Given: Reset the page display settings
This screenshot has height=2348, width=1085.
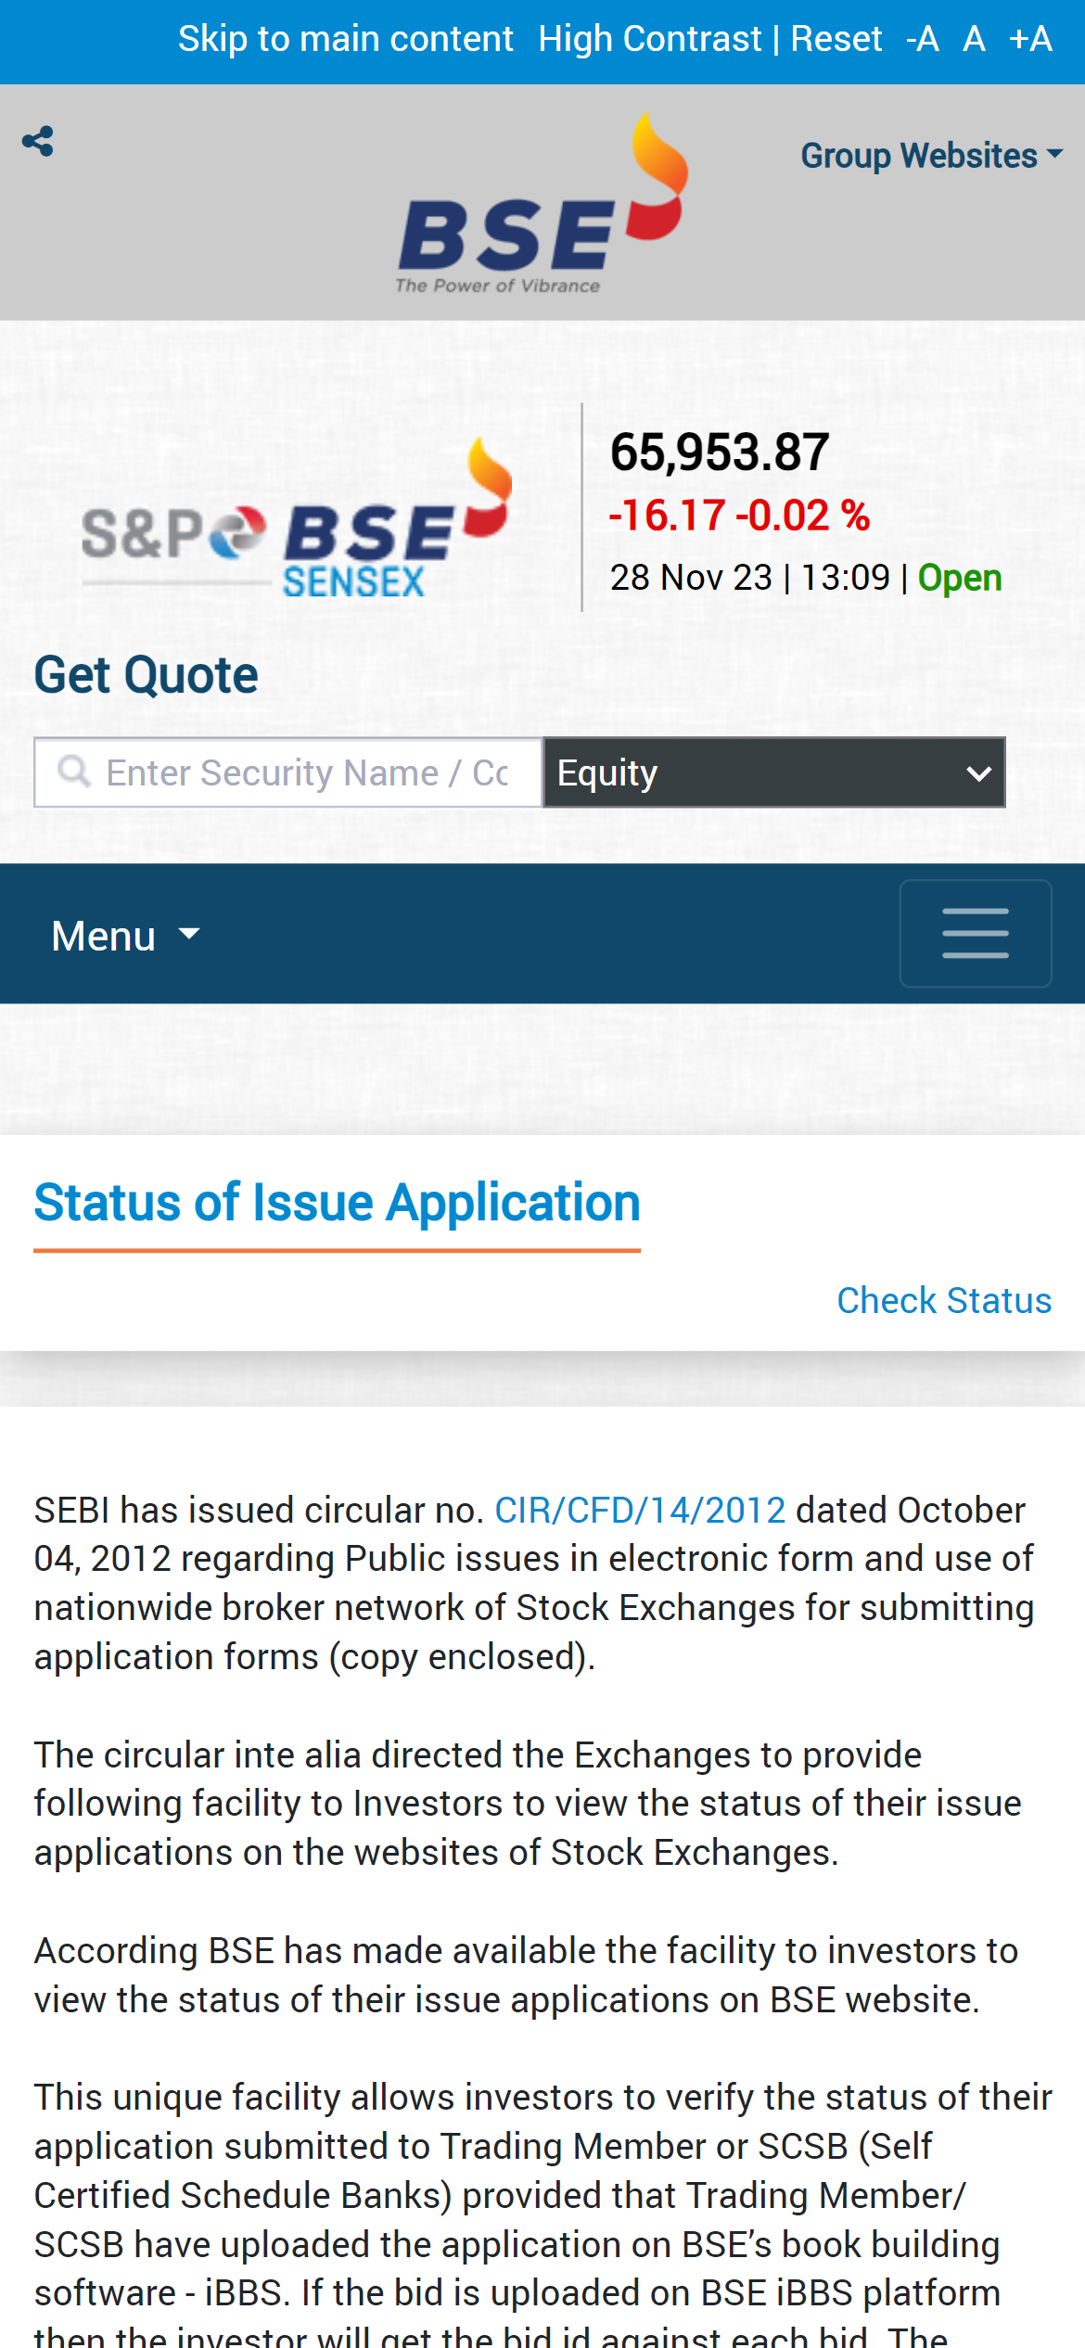Looking at the screenshot, I should coord(836,38).
